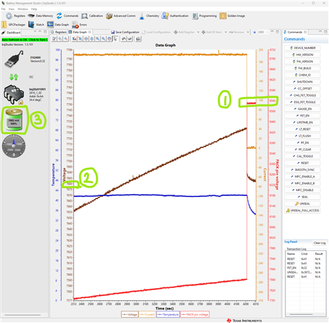Toggle Temperature series in graph legend
This screenshot has height=323, width=329.
click(x=168, y=314)
